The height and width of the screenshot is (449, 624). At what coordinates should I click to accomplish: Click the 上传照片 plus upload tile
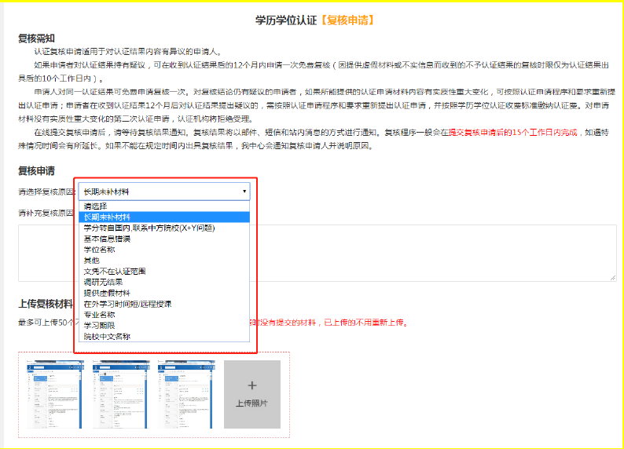point(251,394)
